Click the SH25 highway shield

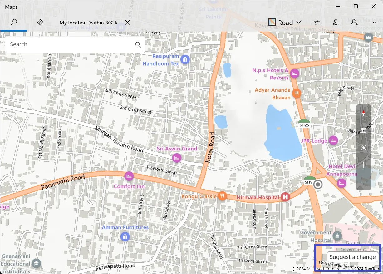coord(304,123)
